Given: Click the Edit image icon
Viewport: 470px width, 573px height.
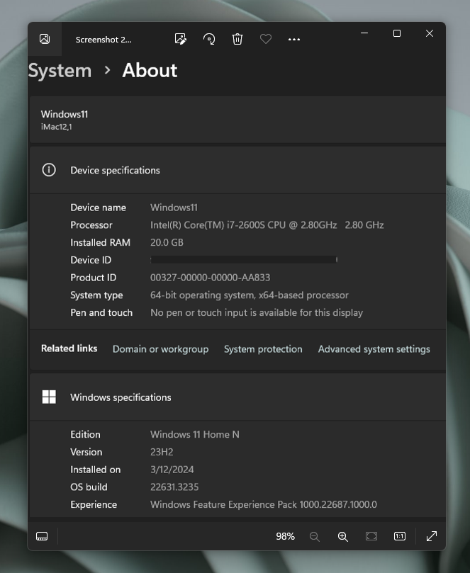Looking at the screenshot, I should [180, 40].
